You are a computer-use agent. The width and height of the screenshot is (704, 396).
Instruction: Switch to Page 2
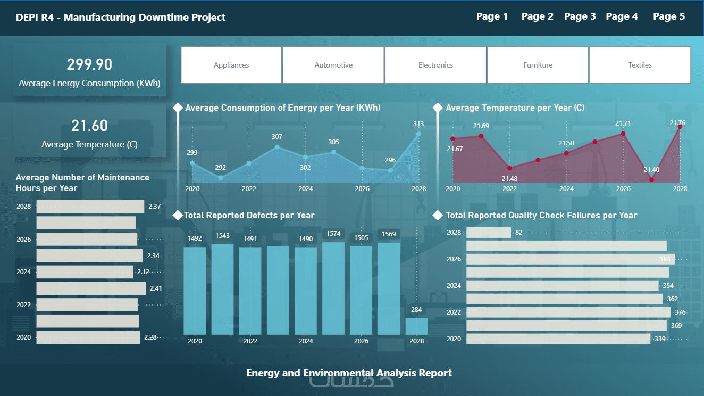(x=537, y=16)
